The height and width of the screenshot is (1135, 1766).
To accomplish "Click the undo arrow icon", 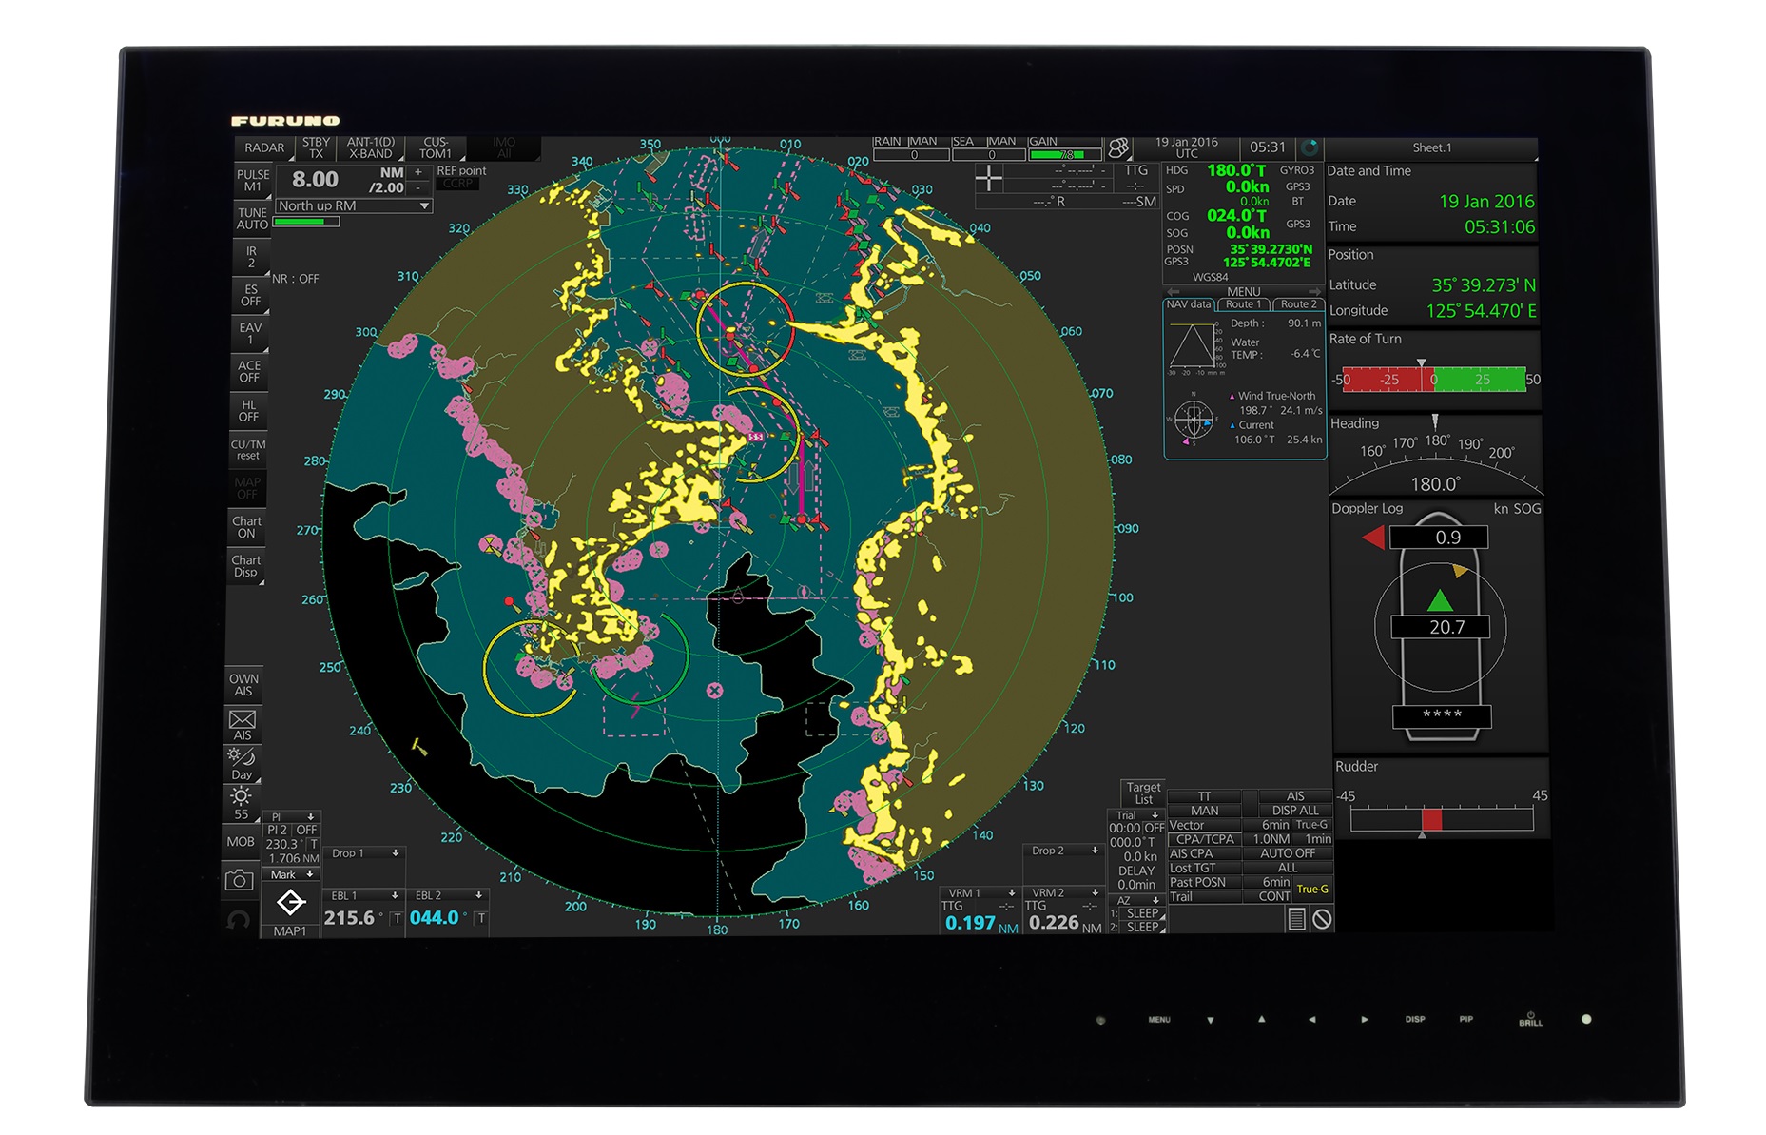I will (240, 919).
